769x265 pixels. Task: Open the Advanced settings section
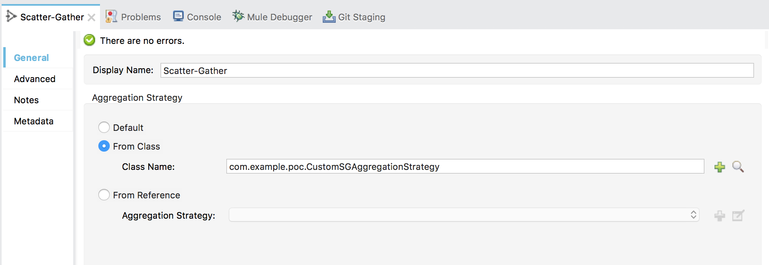(x=35, y=79)
